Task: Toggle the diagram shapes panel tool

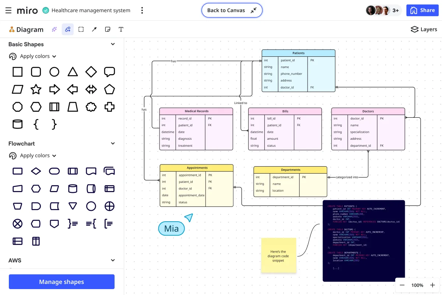Action: click(x=67, y=29)
